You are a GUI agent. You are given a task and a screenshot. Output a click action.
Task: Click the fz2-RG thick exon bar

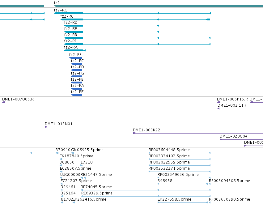coord(69,13)
